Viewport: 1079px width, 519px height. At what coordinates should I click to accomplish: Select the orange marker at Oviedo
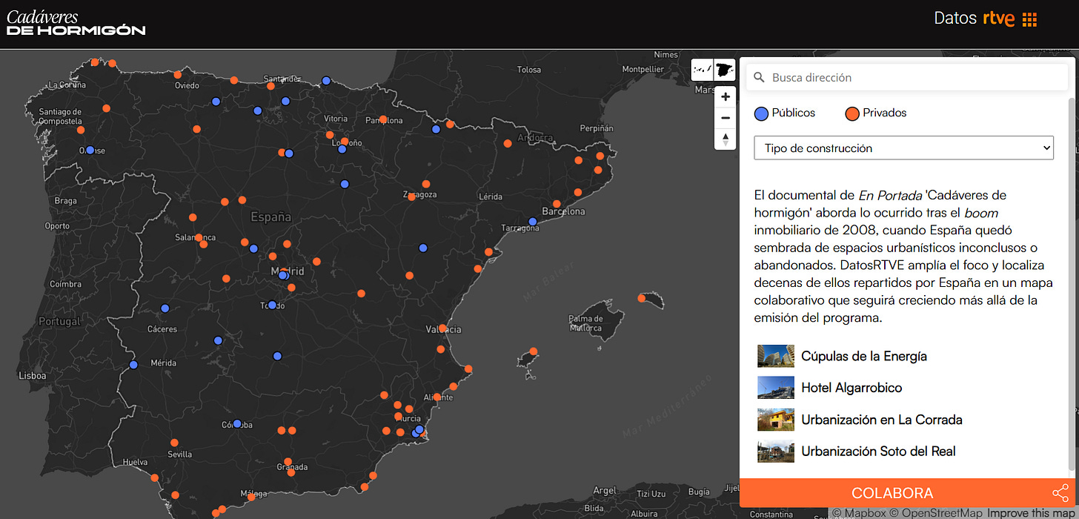(x=177, y=75)
